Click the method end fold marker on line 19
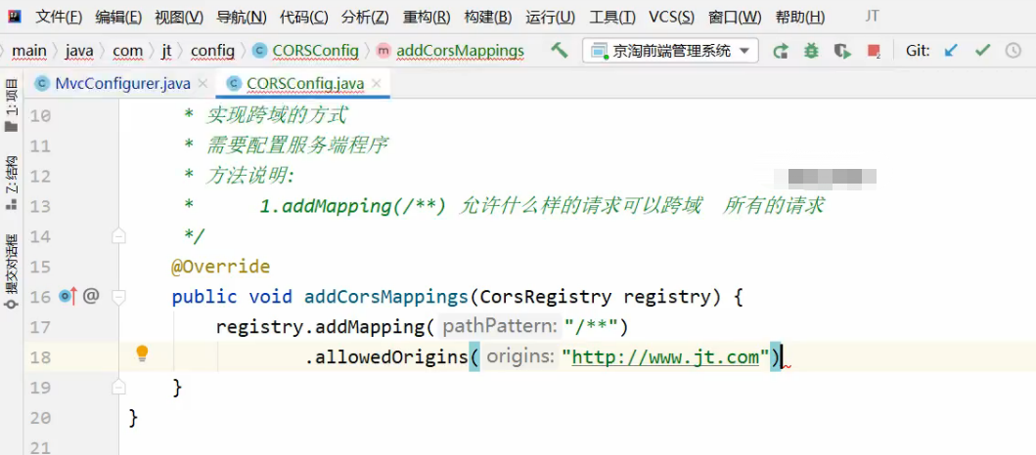The image size is (1036, 455). click(x=119, y=386)
